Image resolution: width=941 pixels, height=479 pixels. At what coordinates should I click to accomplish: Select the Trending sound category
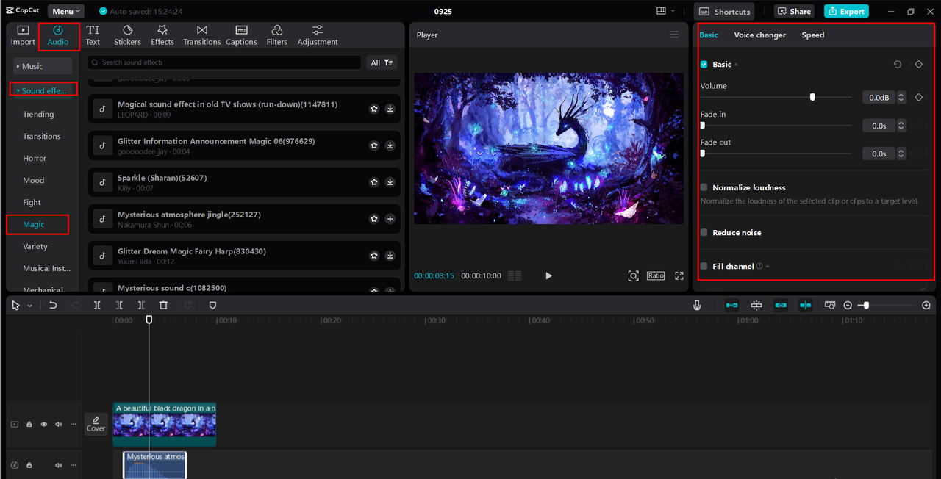click(x=38, y=114)
